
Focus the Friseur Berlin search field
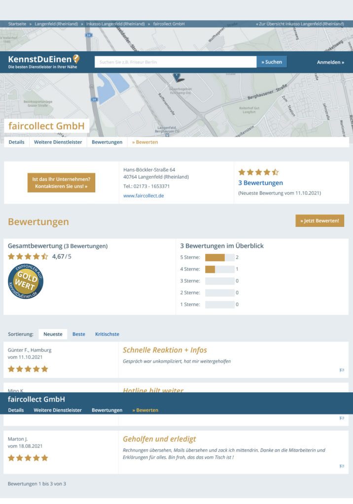[176, 62]
